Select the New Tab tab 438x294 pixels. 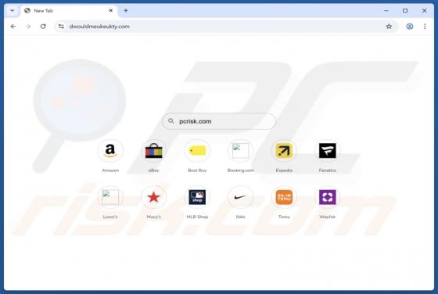pyautogui.click(x=69, y=11)
